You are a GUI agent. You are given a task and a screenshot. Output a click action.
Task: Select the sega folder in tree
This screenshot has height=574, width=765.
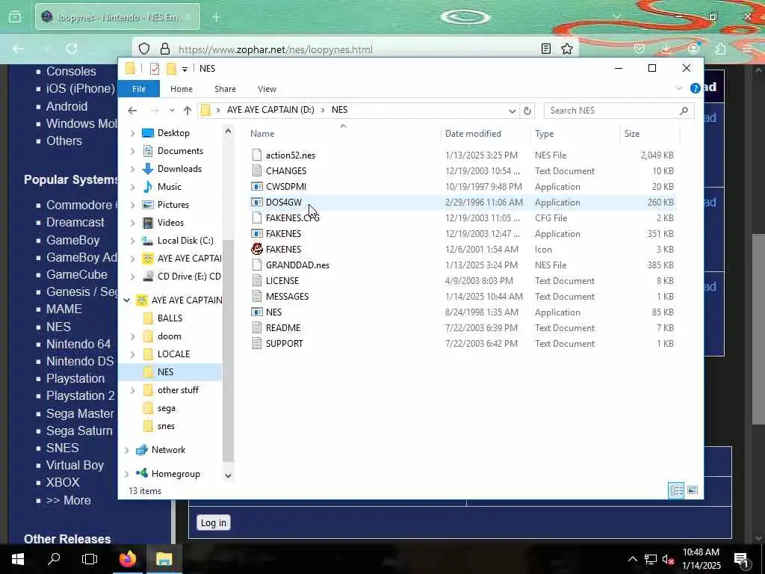tap(167, 408)
